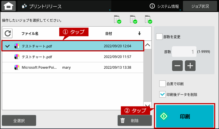Open the システム情報 info icon
This screenshot has height=129, width=219.
pos(152,6)
